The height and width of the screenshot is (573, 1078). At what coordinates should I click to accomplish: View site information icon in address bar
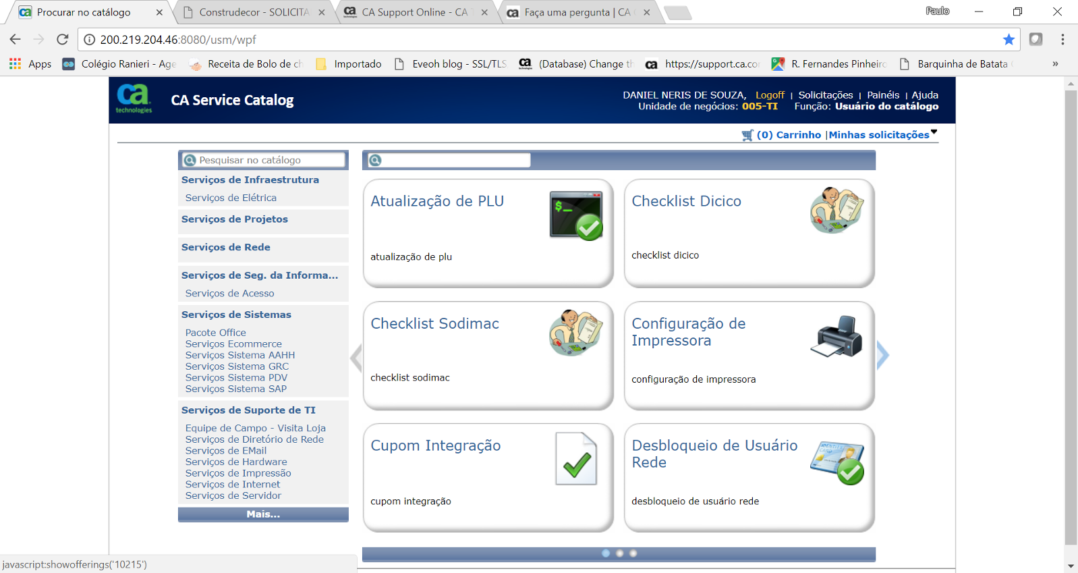pos(89,40)
